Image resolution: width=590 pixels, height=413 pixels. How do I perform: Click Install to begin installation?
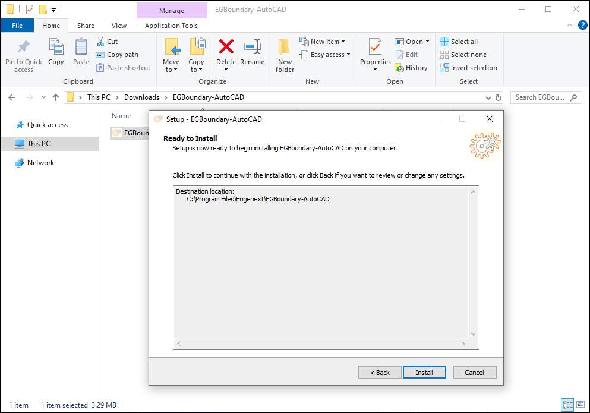424,373
